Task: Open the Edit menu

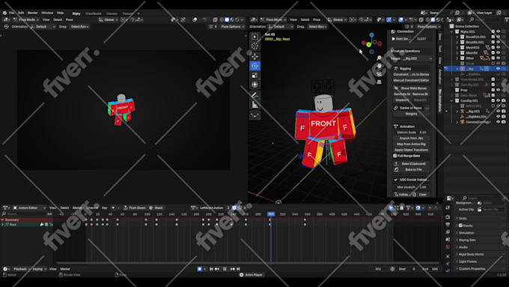Action: click(x=21, y=13)
